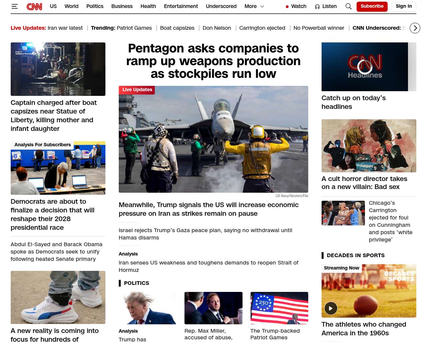Open the Trump portrait thumbnail
427x342 pixels.
click(x=147, y=308)
